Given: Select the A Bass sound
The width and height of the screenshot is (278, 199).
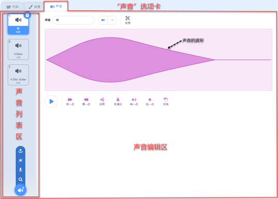Looking at the screenshot, I should [x=18, y=49].
